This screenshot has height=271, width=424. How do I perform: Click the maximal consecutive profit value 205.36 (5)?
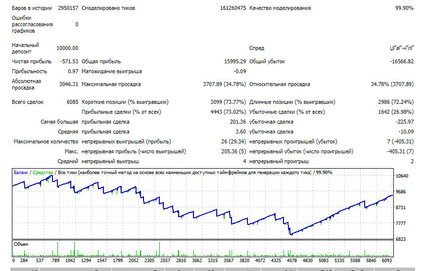pyautogui.click(x=234, y=152)
